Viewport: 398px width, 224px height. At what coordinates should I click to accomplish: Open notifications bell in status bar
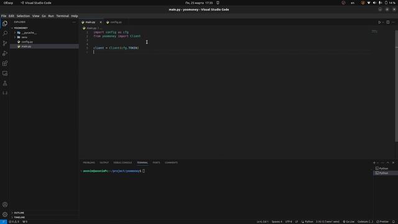(x=394, y=222)
